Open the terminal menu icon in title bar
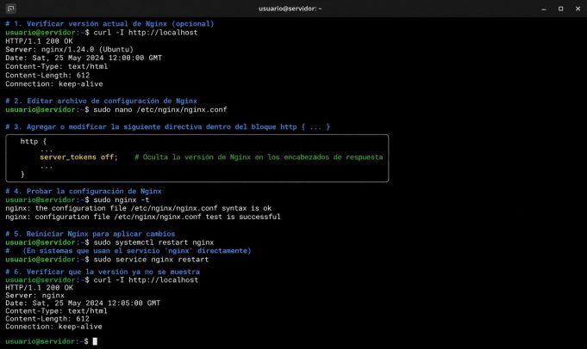The image size is (587, 349). 10,9
